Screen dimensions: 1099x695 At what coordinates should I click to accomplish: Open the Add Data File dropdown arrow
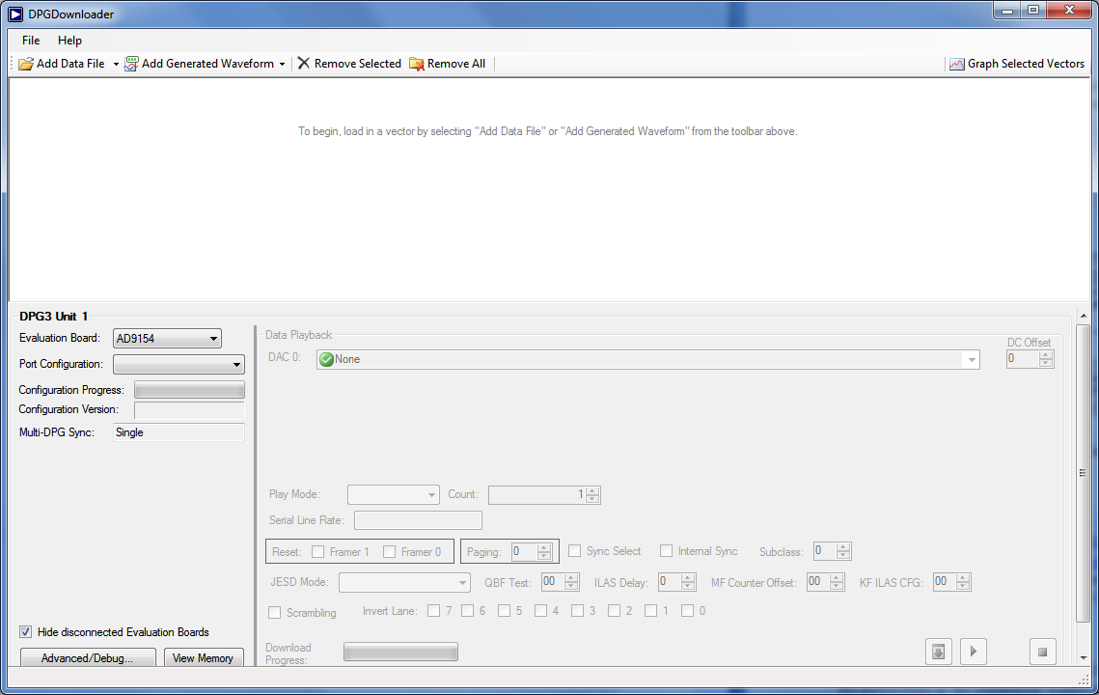[x=116, y=64]
